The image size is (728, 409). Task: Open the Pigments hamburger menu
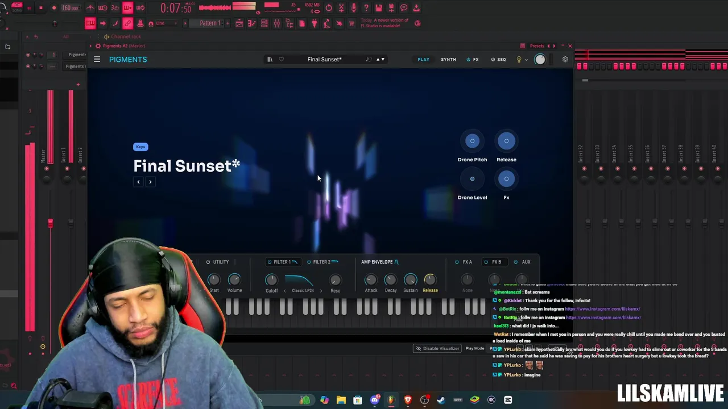coord(97,59)
